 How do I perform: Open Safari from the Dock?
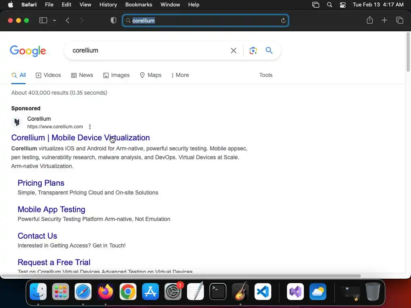tap(83, 292)
